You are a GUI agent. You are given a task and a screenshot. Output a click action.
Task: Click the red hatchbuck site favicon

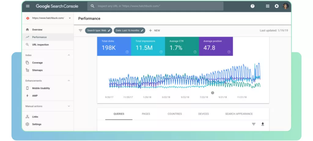(x=28, y=18)
